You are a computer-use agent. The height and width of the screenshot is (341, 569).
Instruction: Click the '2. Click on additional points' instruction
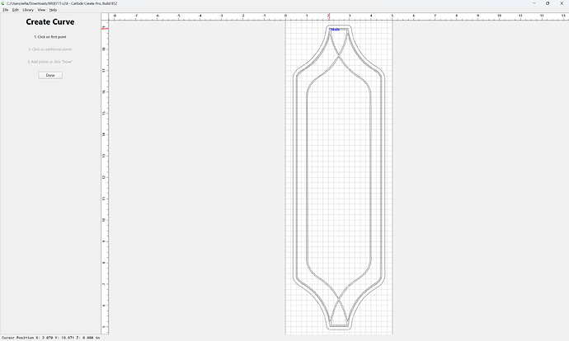50,49
